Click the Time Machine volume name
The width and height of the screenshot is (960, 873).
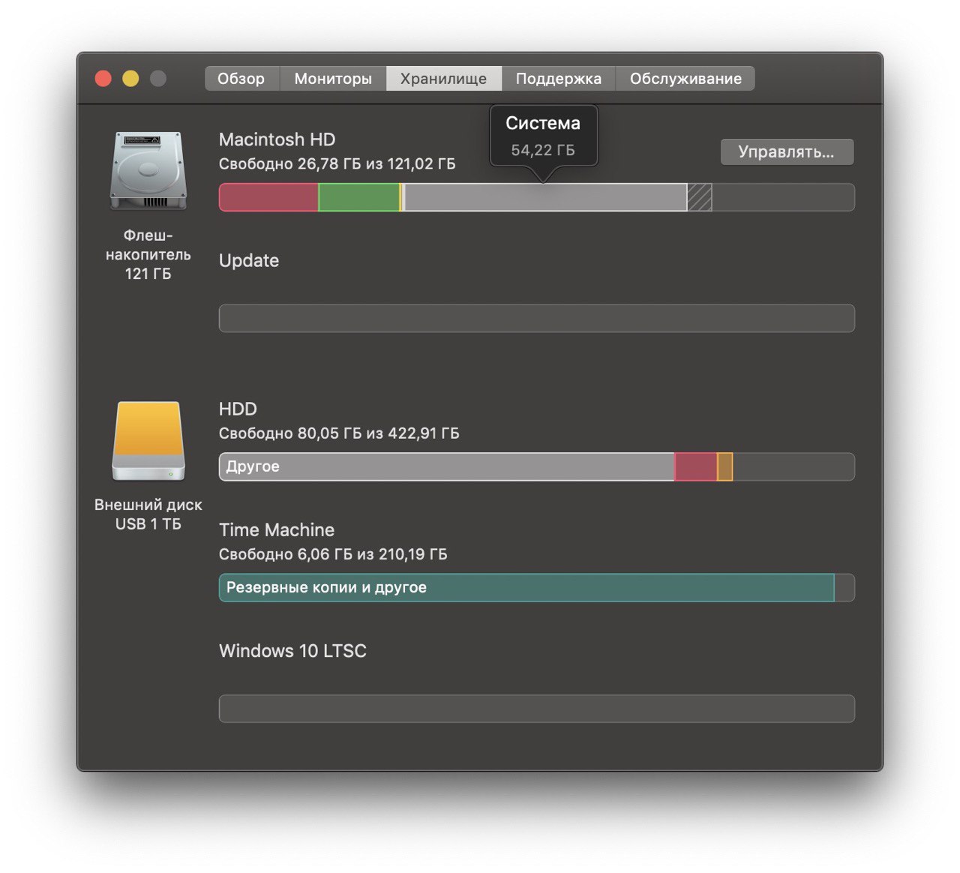tap(277, 530)
